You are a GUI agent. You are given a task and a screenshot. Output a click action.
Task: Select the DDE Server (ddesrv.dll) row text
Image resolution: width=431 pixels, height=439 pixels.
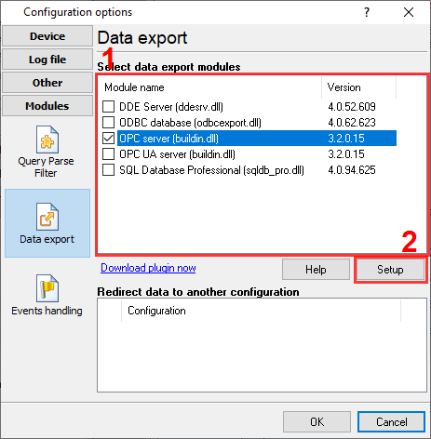171,107
